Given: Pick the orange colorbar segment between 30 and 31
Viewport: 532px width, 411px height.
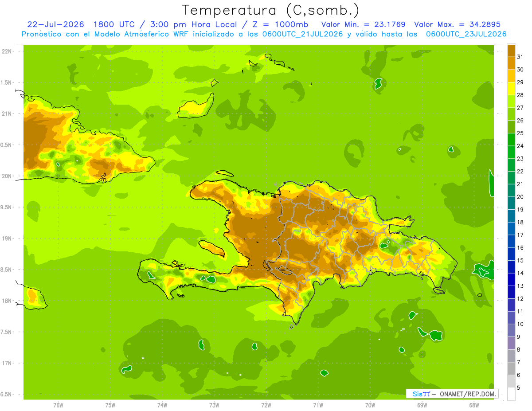Looking at the screenshot, I should click(x=511, y=63).
